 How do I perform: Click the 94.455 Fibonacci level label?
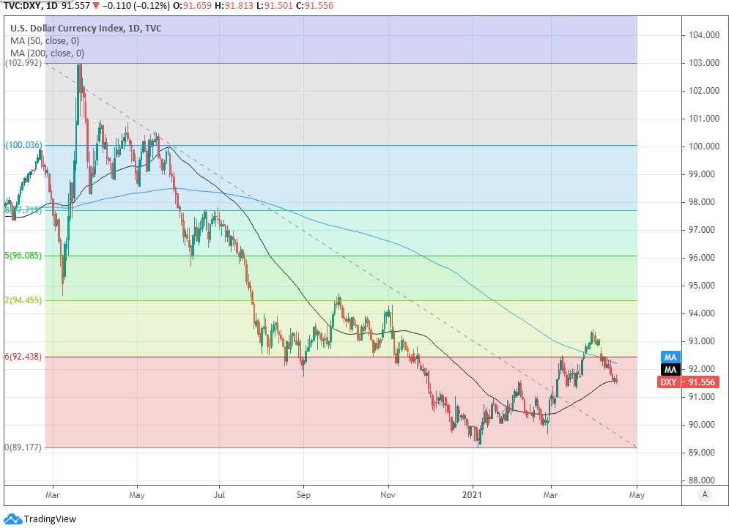point(28,300)
